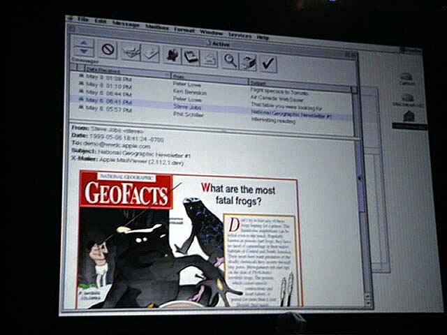This screenshot has width=447, height=335.
Task: Click the Air Canada WebSaver subject
Action: [277, 99]
